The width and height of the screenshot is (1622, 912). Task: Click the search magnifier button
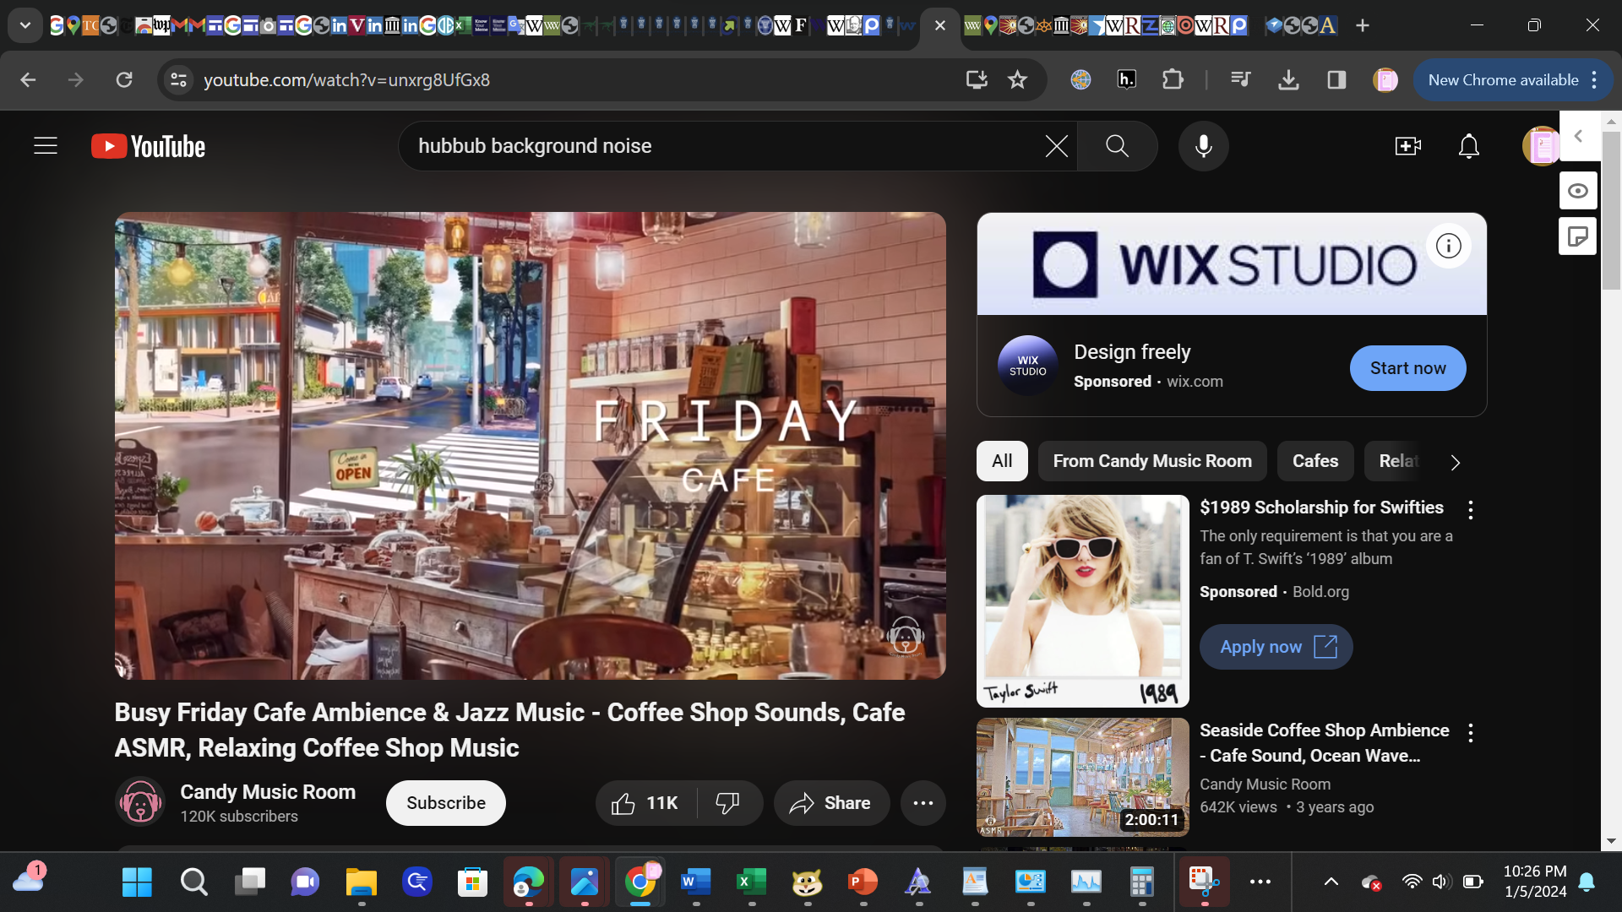coord(1117,146)
